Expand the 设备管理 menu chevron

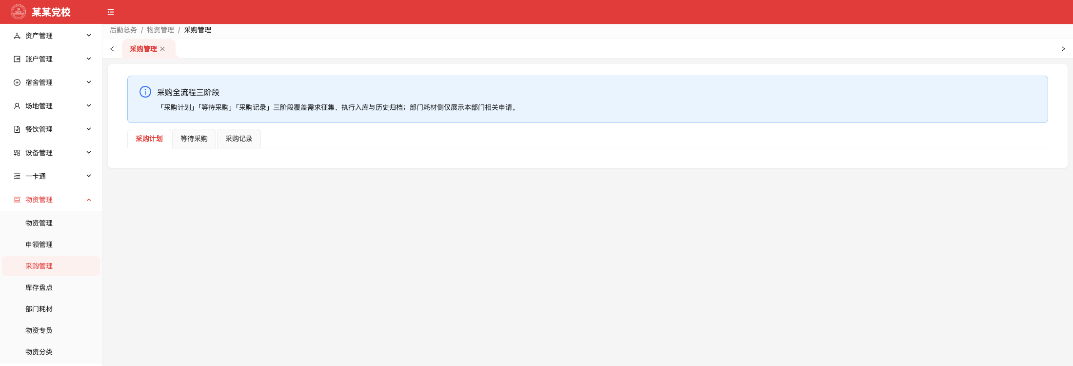(89, 153)
